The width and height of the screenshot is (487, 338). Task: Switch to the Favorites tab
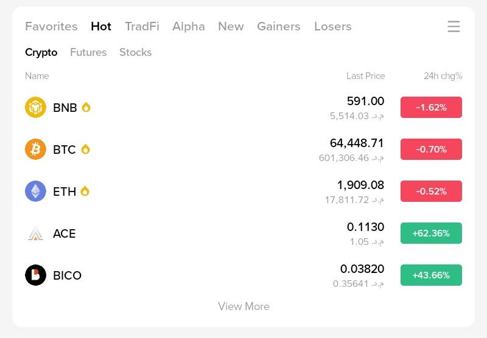[x=51, y=26]
